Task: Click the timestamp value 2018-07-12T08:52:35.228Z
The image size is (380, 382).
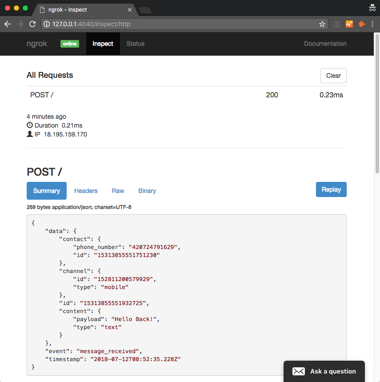Action: (x=136, y=359)
